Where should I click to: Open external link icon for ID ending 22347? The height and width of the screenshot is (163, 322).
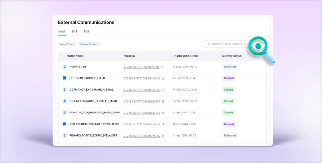coord(163,78)
